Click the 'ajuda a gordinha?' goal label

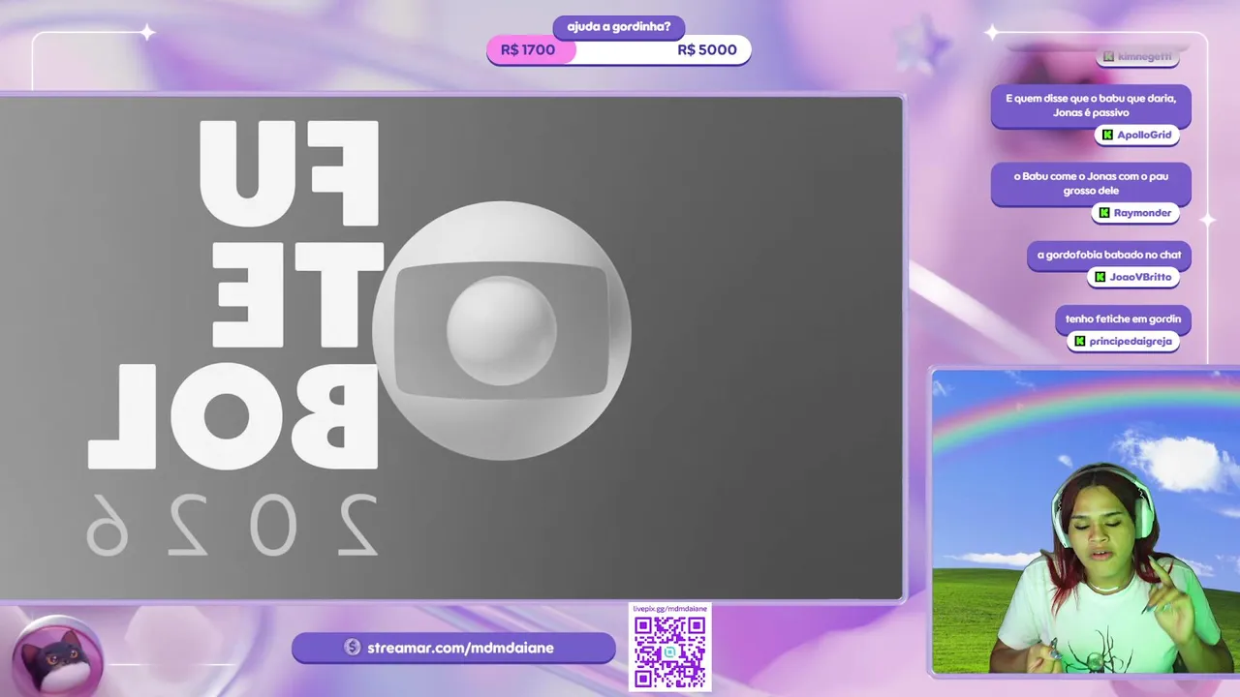[x=619, y=26]
